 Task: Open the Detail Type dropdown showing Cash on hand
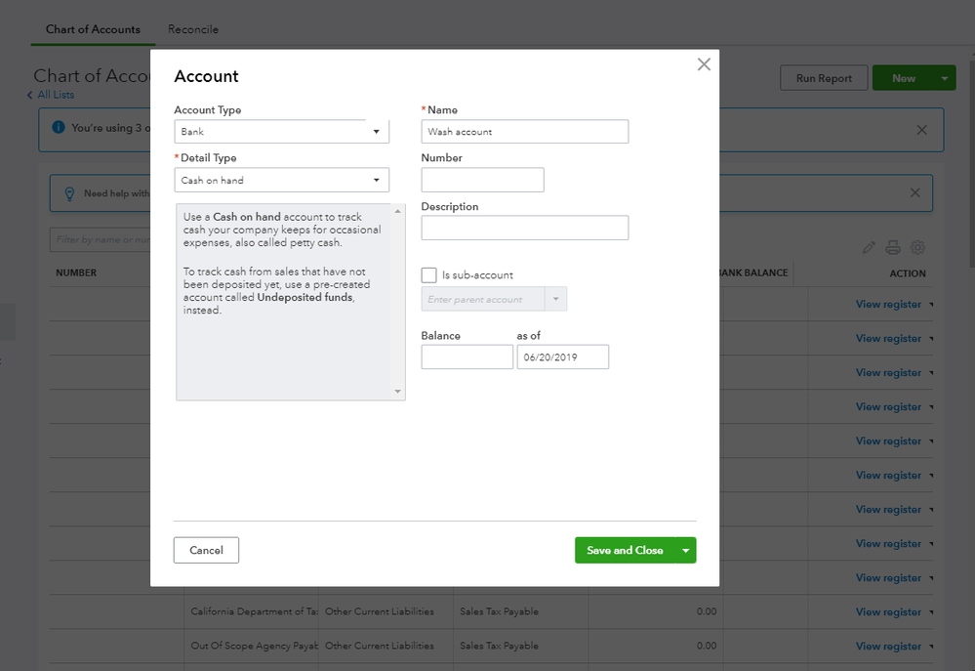(x=282, y=180)
